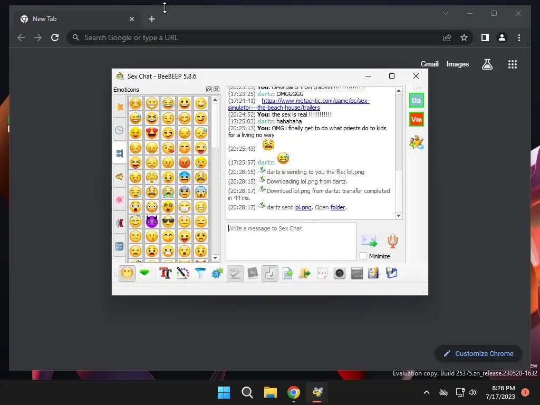Image resolution: width=540 pixels, height=405 pixels.
Task: Click into the Write a message field
Action: [291, 242]
